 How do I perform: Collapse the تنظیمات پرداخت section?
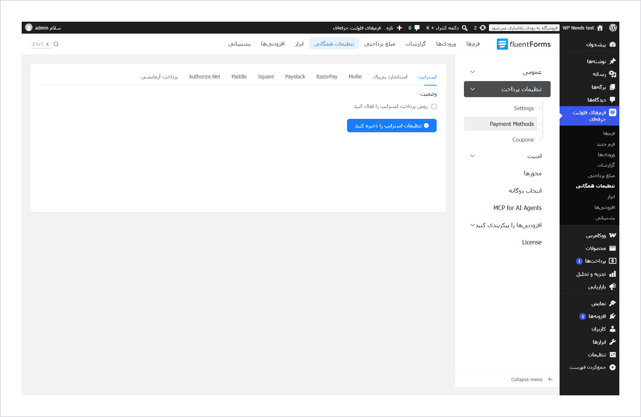pos(507,89)
